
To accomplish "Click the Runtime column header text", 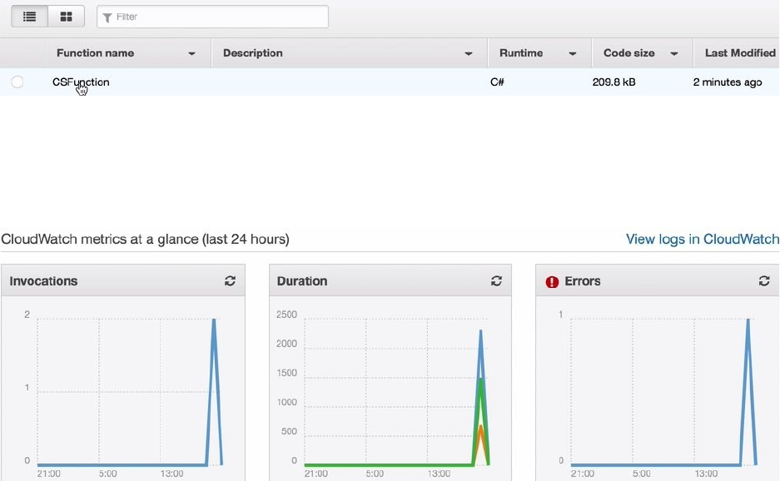I will pyautogui.click(x=521, y=52).
